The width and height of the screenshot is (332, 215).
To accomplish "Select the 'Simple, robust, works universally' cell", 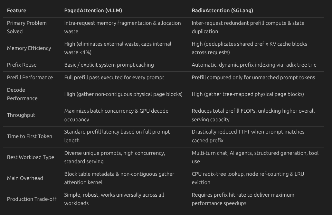I will pyautogui.click(x=114, y=199).
